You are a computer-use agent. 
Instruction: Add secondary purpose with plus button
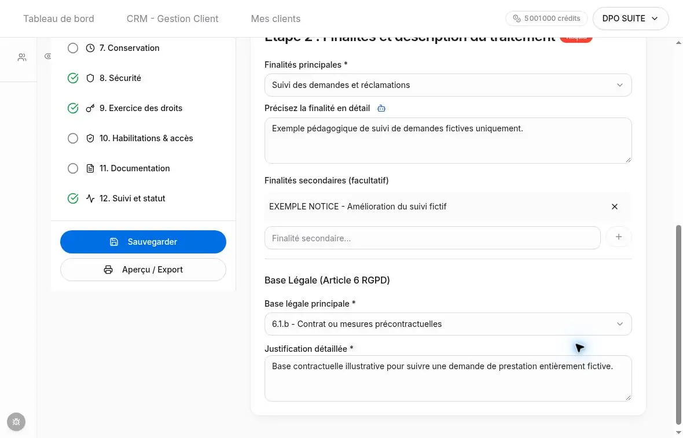pyautogui.click(x=618, y=237)
